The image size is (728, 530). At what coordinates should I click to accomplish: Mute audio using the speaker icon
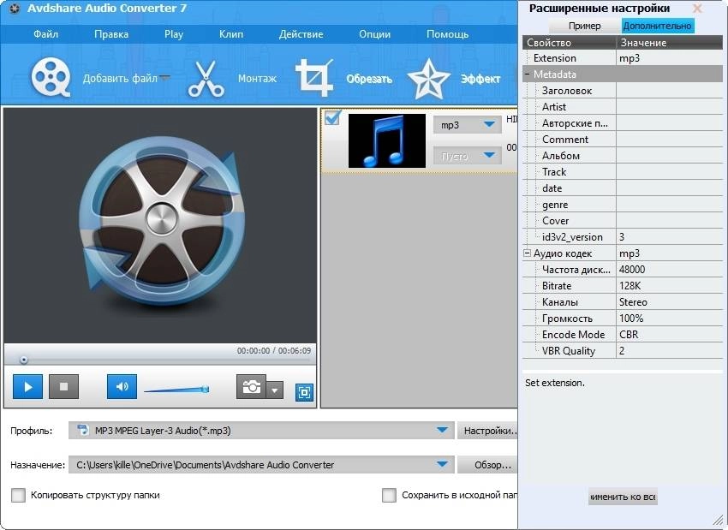tap(122, 386)
